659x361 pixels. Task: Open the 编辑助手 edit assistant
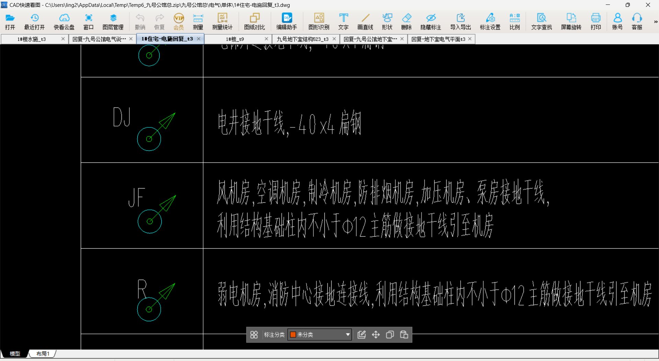[287, 22]
